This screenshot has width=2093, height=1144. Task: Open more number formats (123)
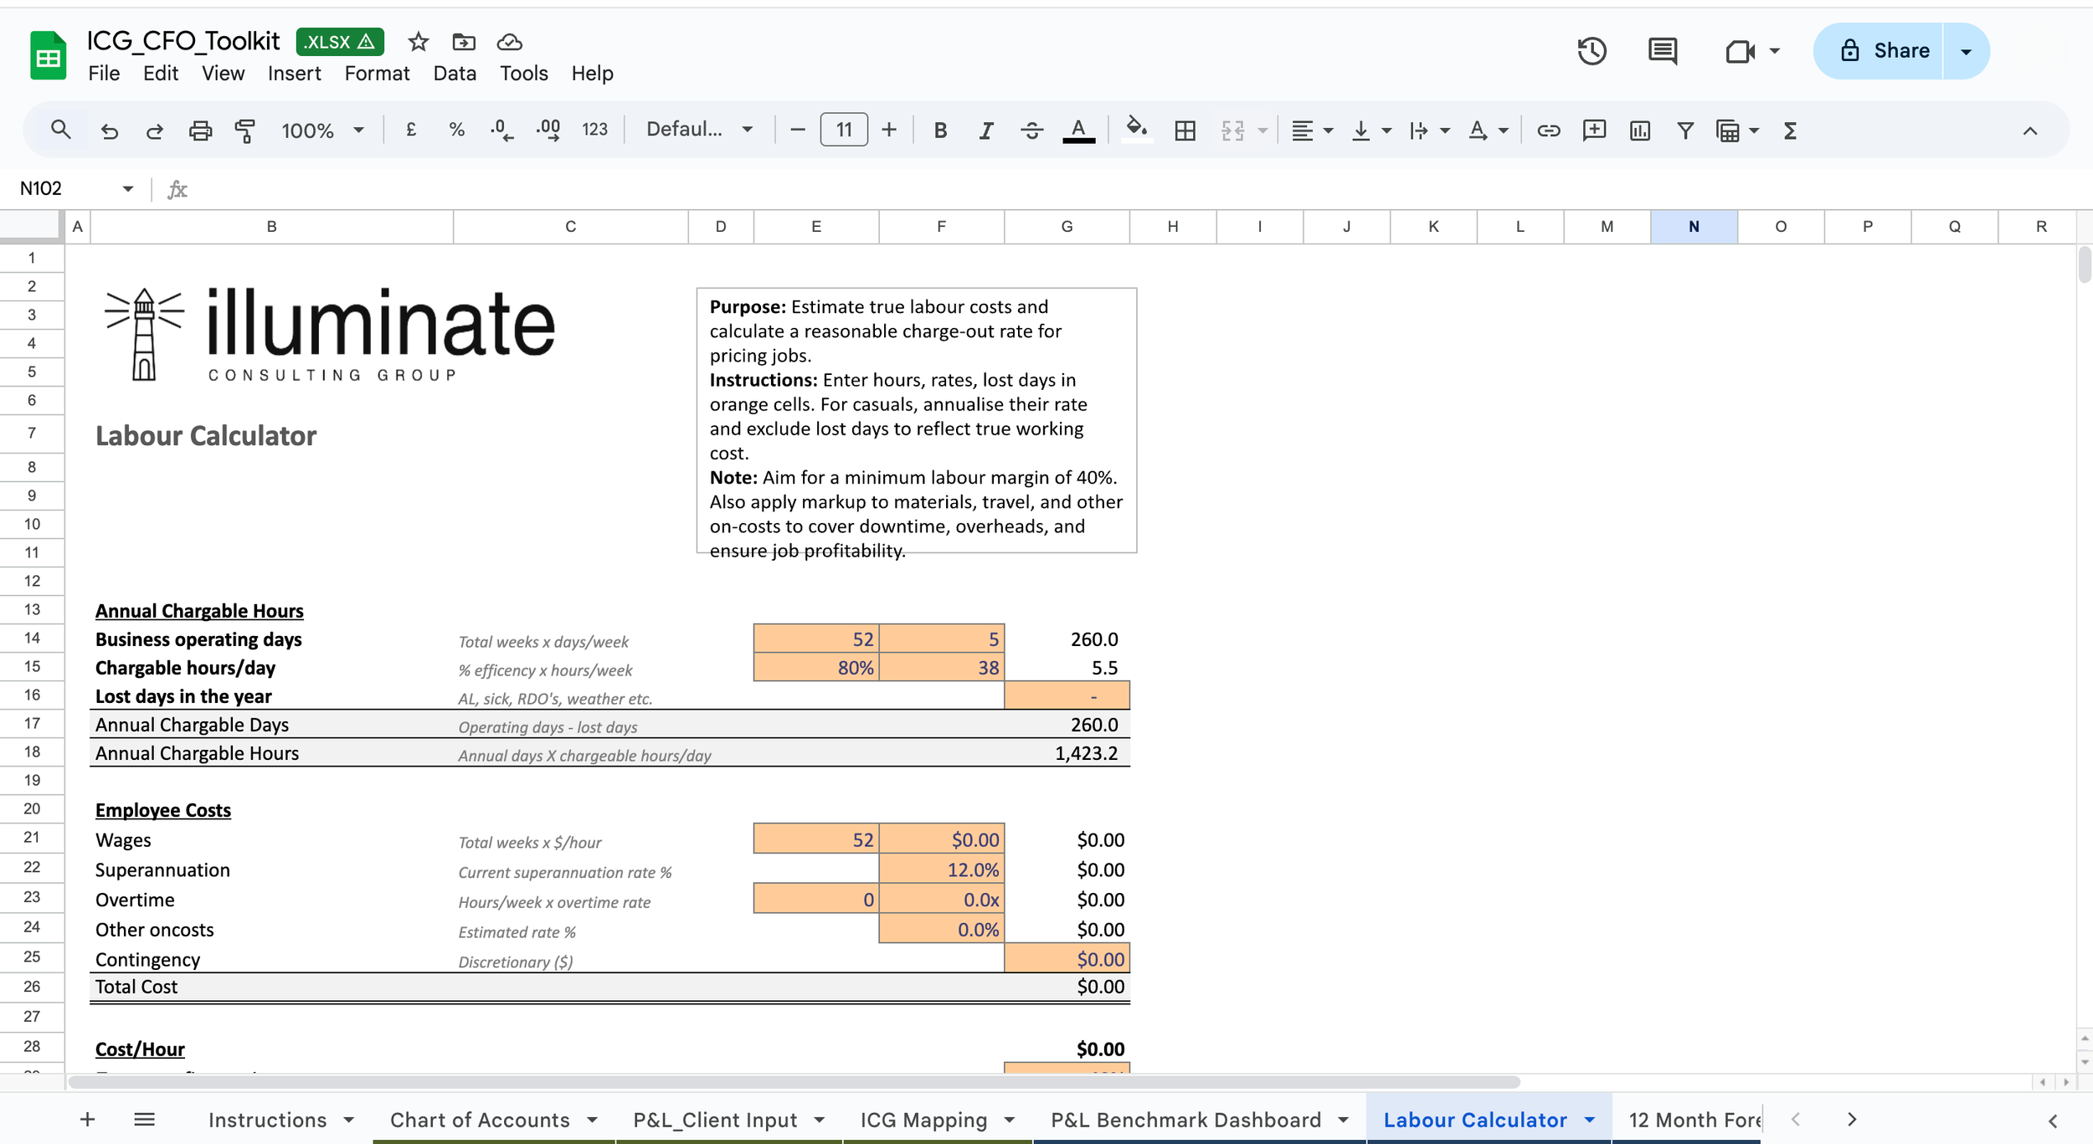[594, 130]
